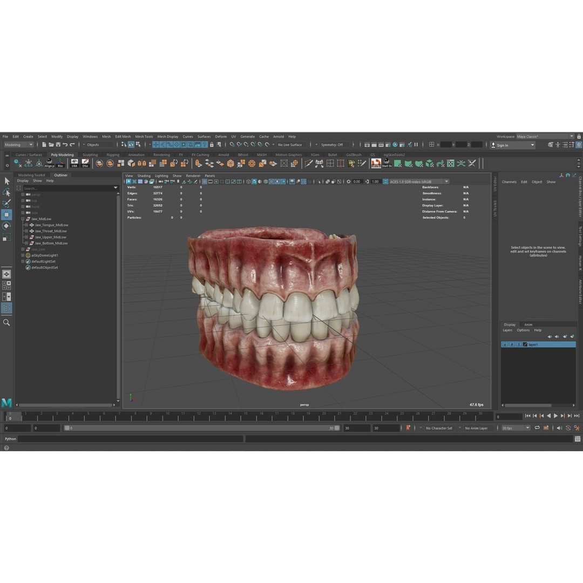Viewport: 583px width, 583px height.
Task: Click the aiSkyDomeLight1 light icon in Outliner
Action: pos(28,255)
